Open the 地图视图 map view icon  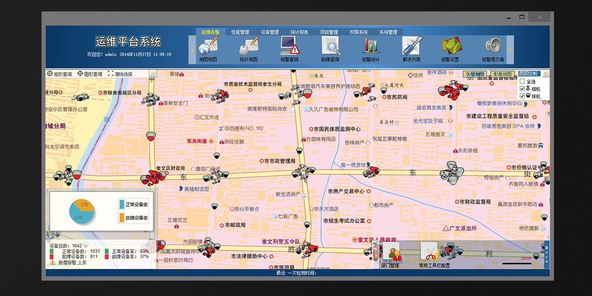208,47
